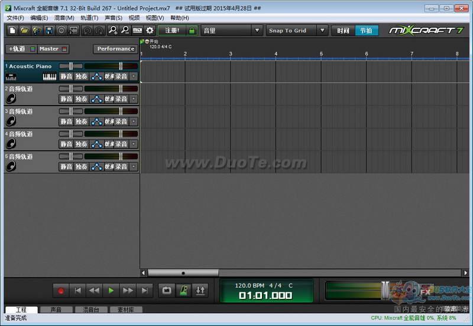Screen dimensions: 473x326
Task: Toggle automation icon on Acoustic Piano track
Action: coord(96,77)
